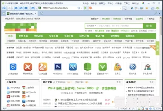Click the browser Back button
Image resolution: width=163 pixels, height=111 pixels.
click(4, 8)
